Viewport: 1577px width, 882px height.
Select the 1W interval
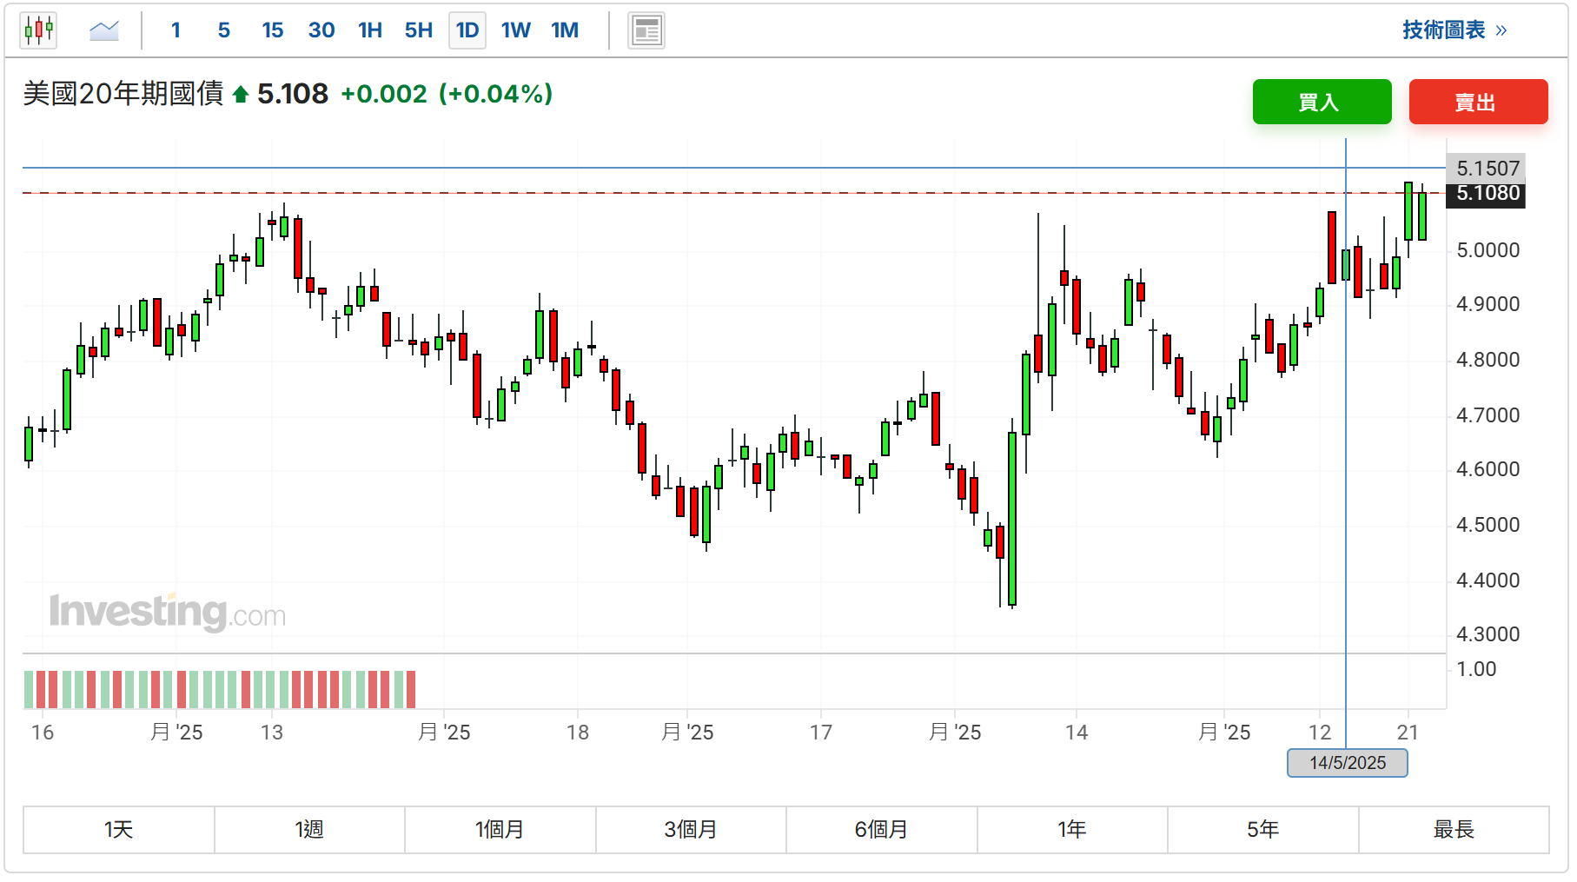tap(516, 30)
